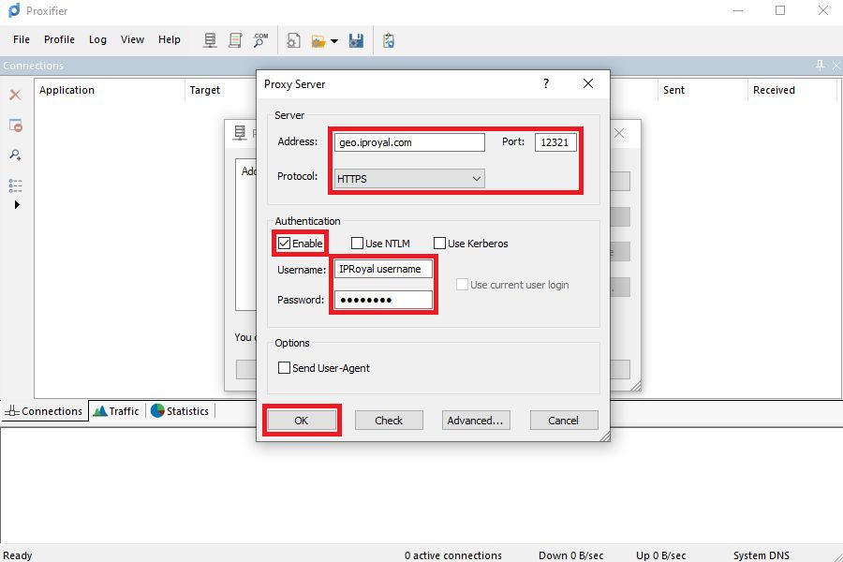Expand Open Profile dropdown arrow
843x562 pixels.
point(334,41)
